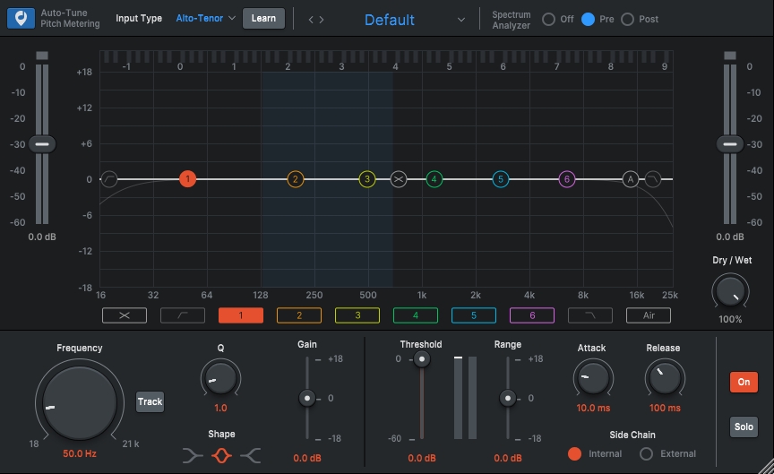Click the Antares Auto-Tune logo icon

pyautogui.click(x=21, y=18)
